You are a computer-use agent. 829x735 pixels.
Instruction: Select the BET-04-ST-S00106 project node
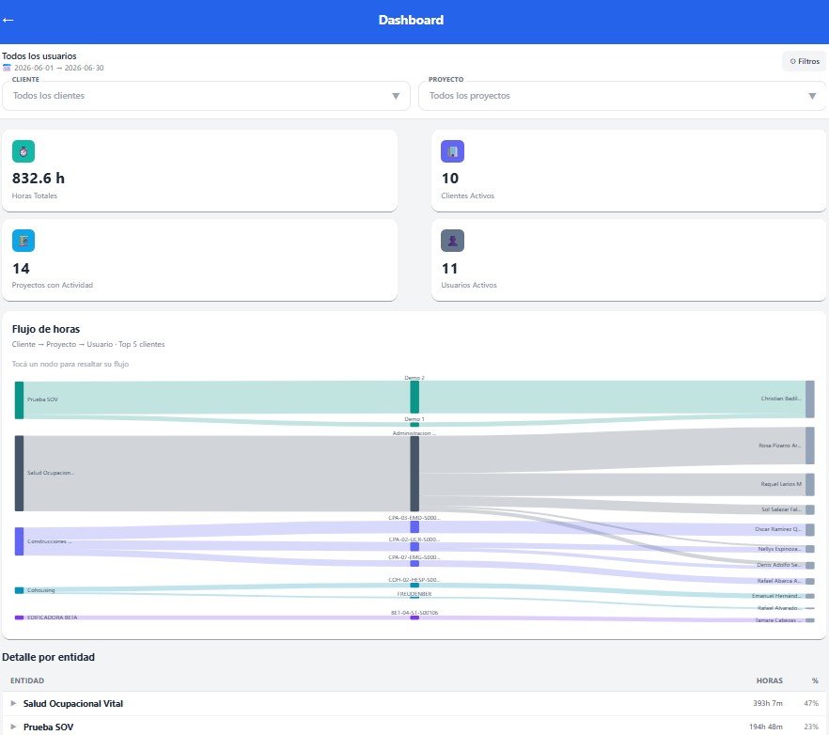click(414, 618)
